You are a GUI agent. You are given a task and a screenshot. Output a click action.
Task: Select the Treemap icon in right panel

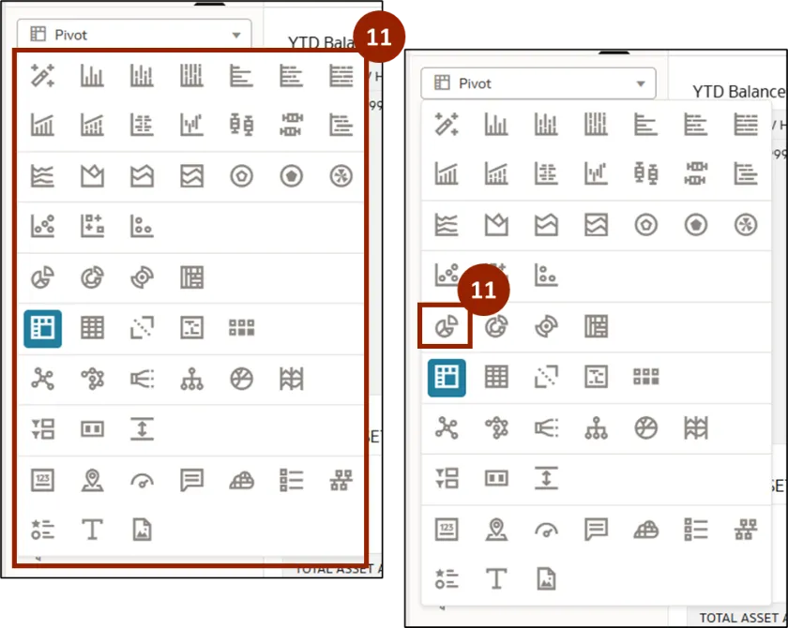tap(597, 326)
